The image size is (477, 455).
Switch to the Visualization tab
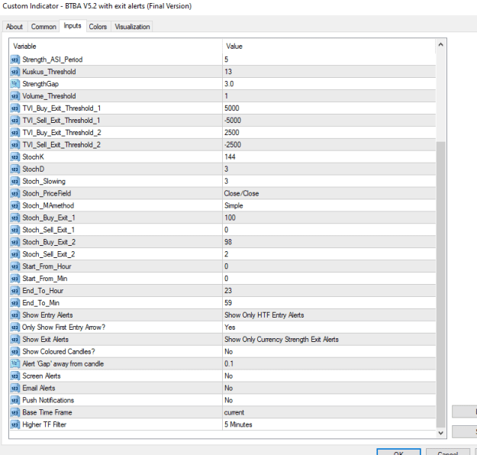[132, 27]
